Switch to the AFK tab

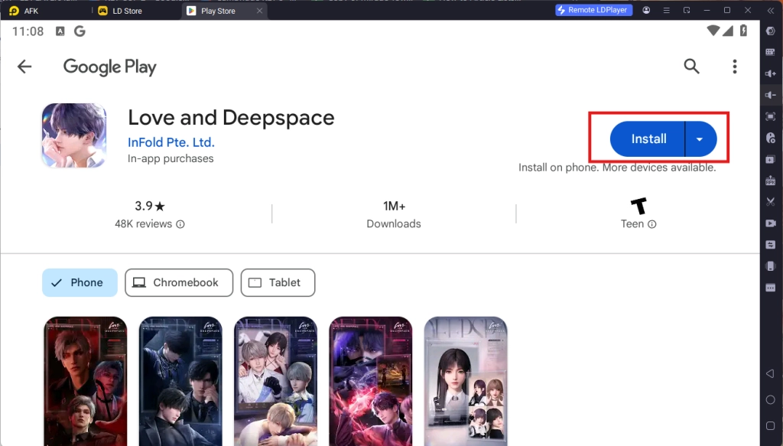[x=24, y=11]
